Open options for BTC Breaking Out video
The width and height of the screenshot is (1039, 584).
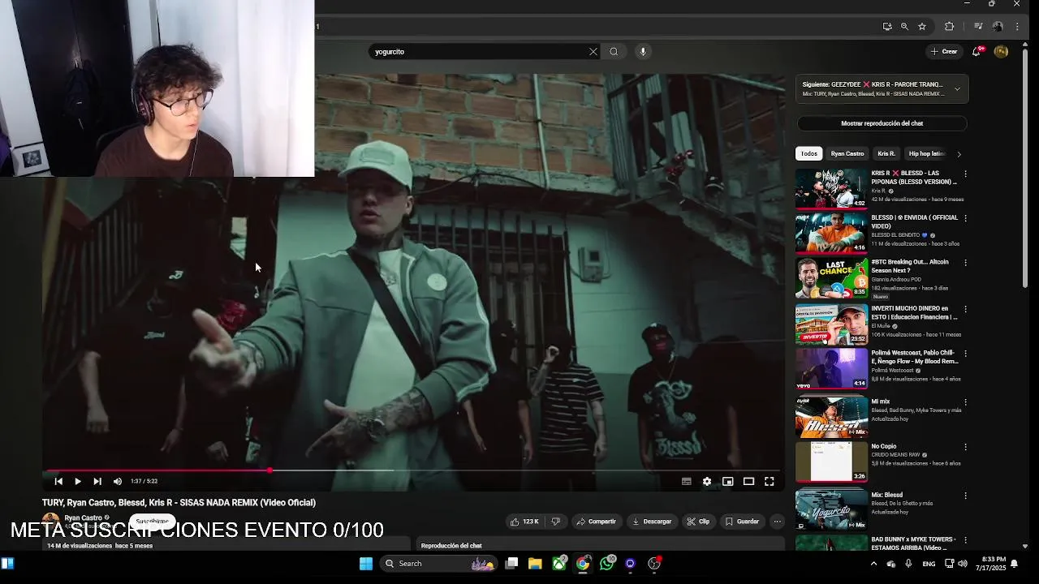(x=965, y=264)
